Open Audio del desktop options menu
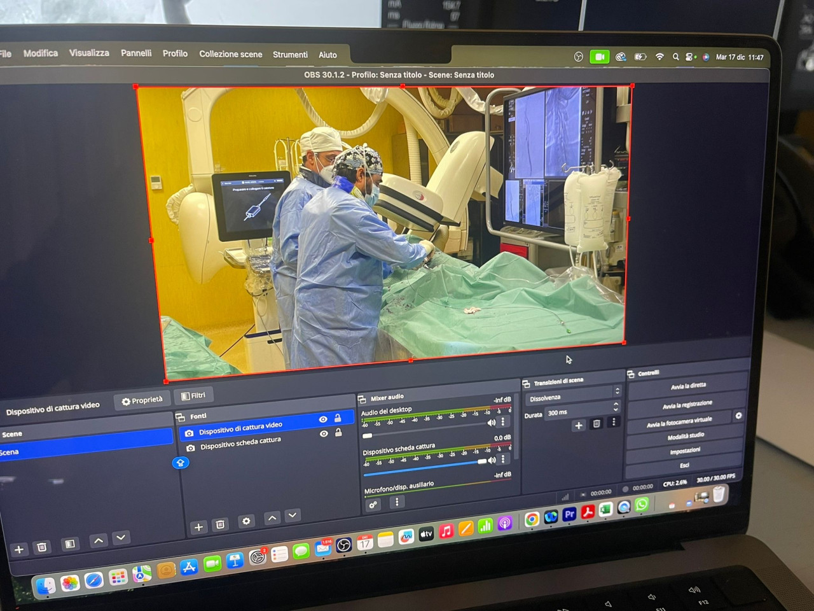The width and height of the screenshot is (814, 611). [x=503, y=421]
